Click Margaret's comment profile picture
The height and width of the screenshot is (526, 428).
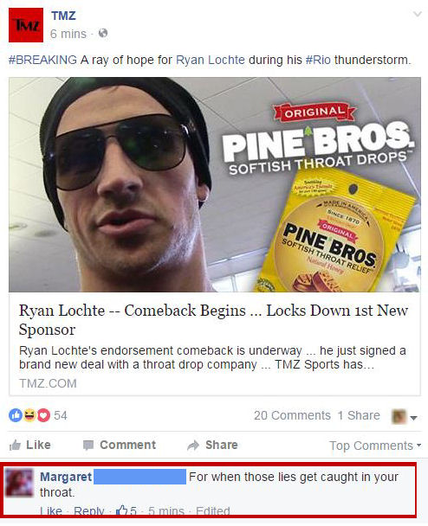click(x=20, y=483)
